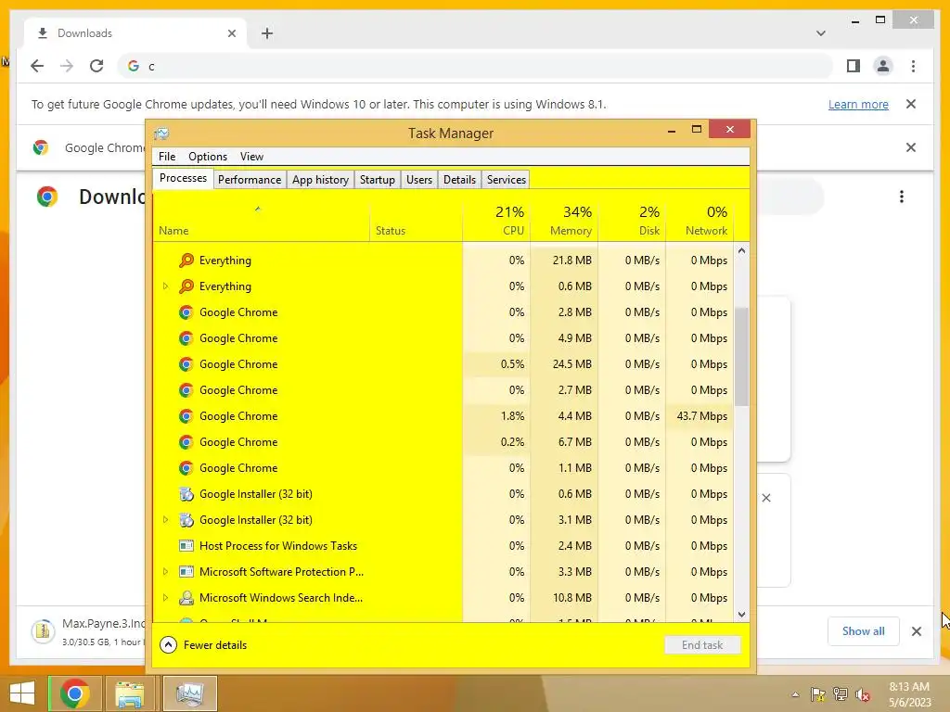Click the Task Manager title bar app icon
The image size is (950, 712).
(161, 133)
